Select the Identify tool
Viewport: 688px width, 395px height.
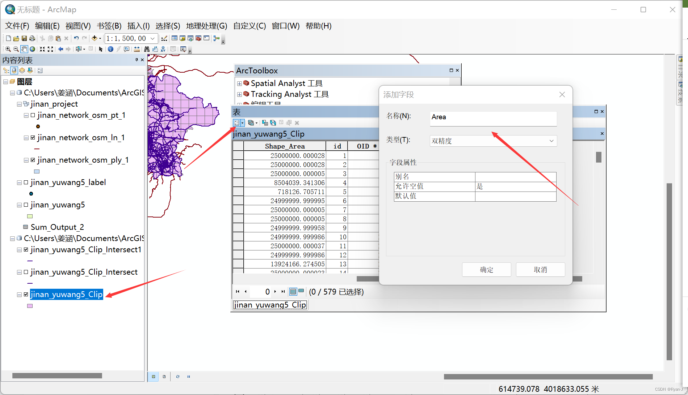click(x=111, y=49)
